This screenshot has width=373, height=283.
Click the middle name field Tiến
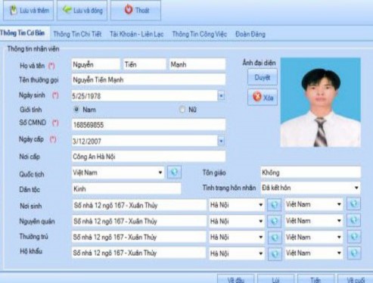(x=145, y=64)
